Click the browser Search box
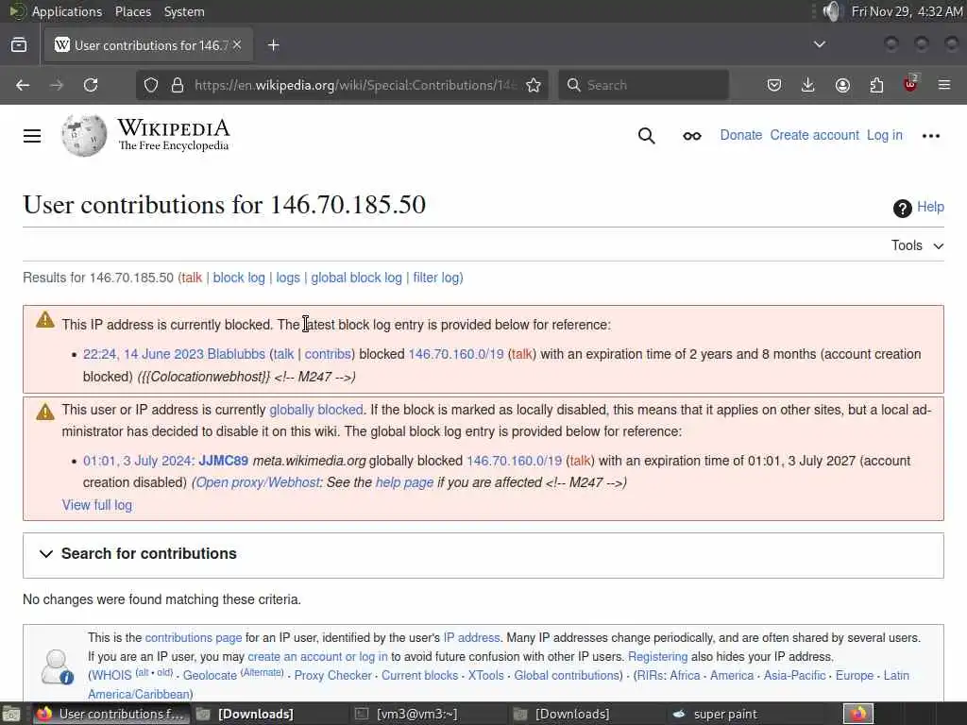Viewport: 967px width, 725px height. (644, 85)
